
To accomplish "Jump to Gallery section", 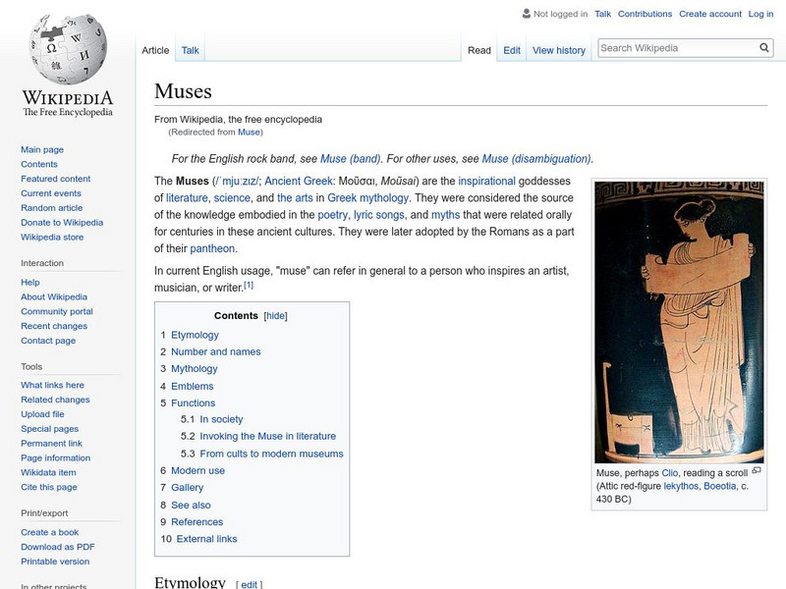I will [187, 487].
